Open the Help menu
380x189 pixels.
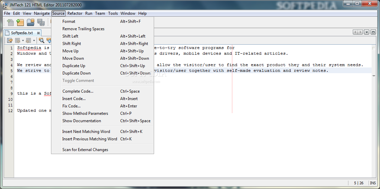click(142, 13)
